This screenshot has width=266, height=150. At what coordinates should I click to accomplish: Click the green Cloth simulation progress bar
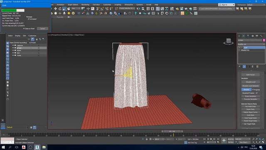13,10
